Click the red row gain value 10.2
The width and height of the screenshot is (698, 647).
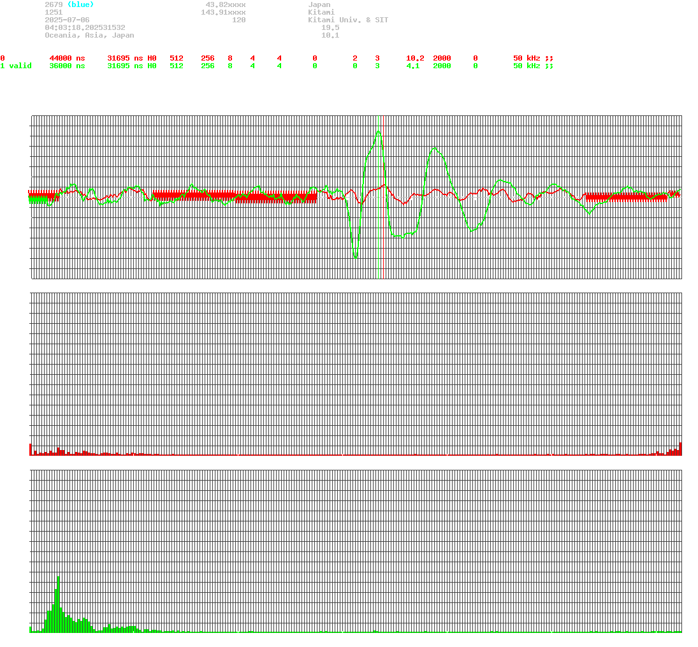click(415, 58)
